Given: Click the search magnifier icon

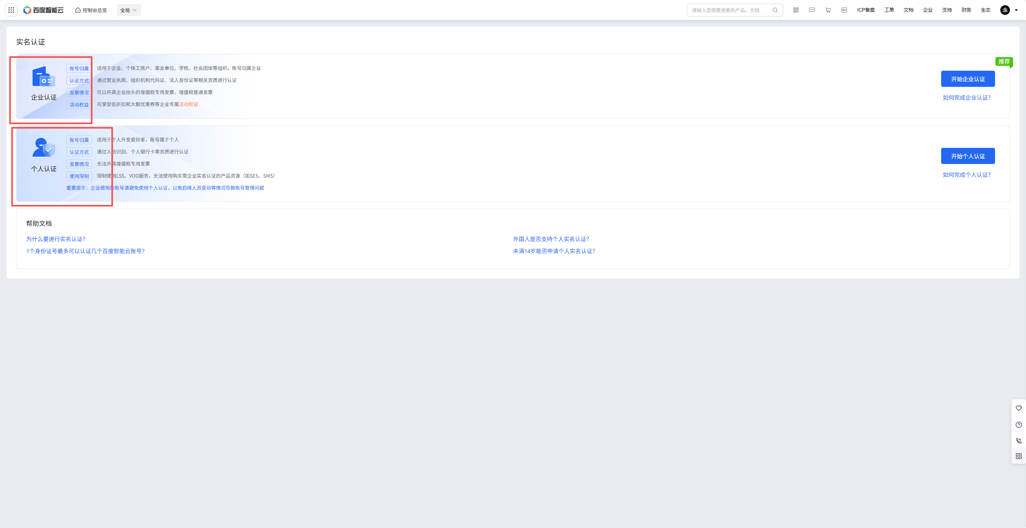Looking at the screenshot, I should (x=775, y=10).
